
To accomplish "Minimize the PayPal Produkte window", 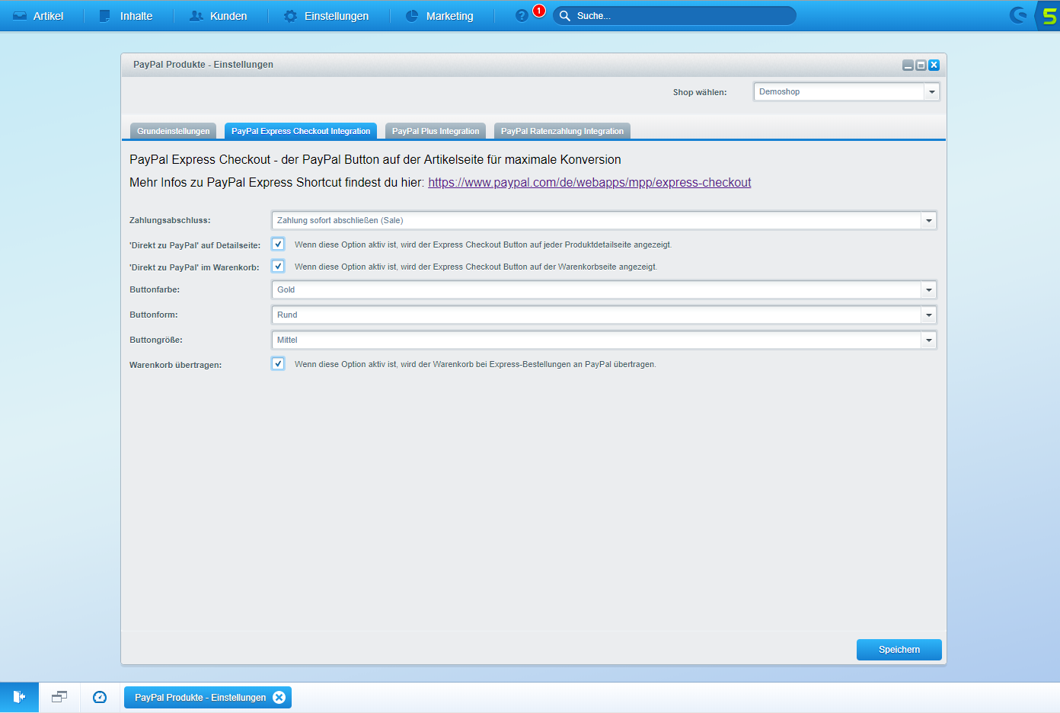I will coord(908,66).
